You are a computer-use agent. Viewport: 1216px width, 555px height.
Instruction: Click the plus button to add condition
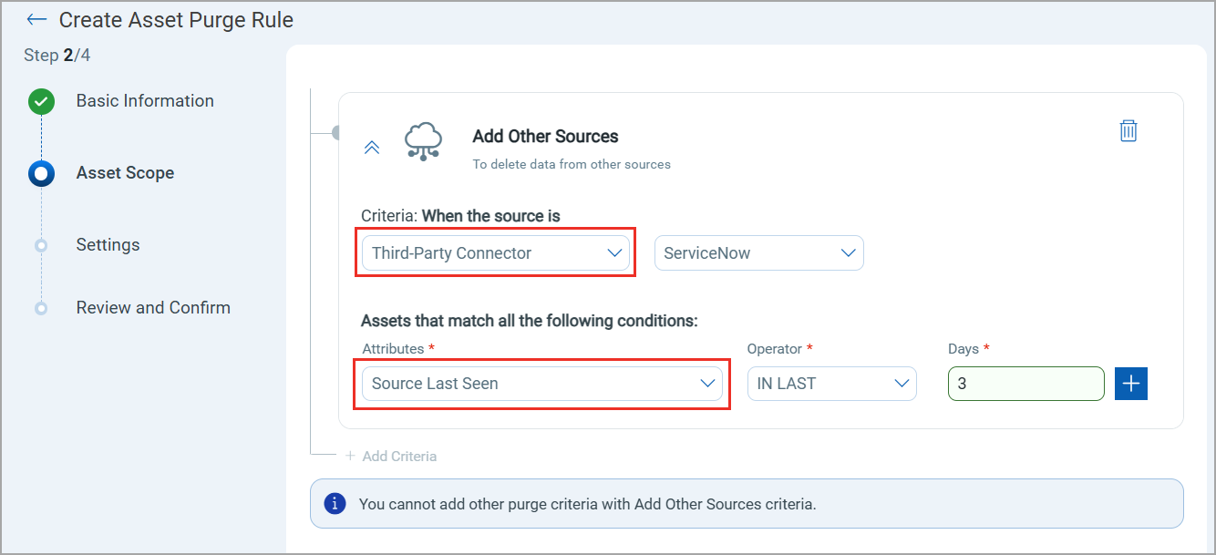point(1130,384)
